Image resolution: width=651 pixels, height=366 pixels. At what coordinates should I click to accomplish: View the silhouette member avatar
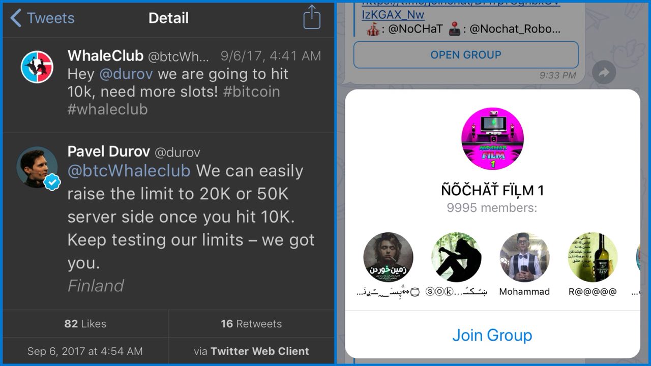pos(456,257)
